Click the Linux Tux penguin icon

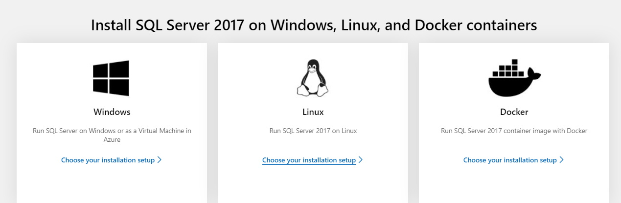pyautogui.click(x=313, y=78)
